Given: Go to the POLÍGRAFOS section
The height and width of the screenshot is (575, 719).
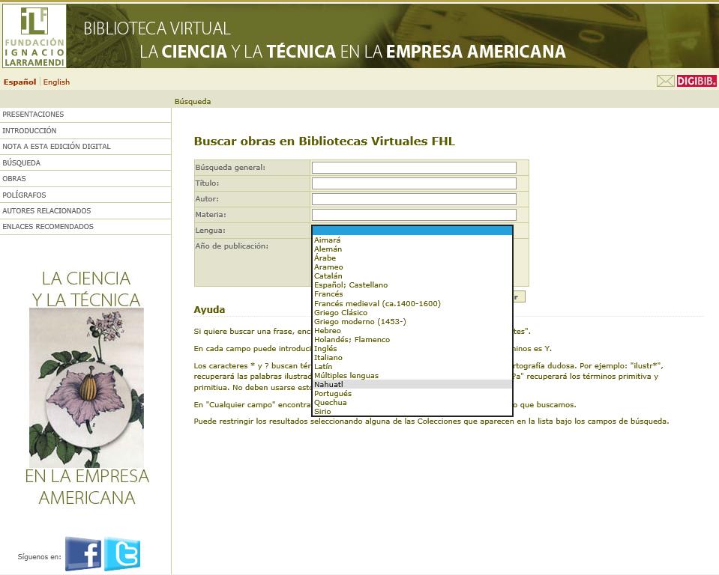Looking at the screenshot, I should point(24,195).
